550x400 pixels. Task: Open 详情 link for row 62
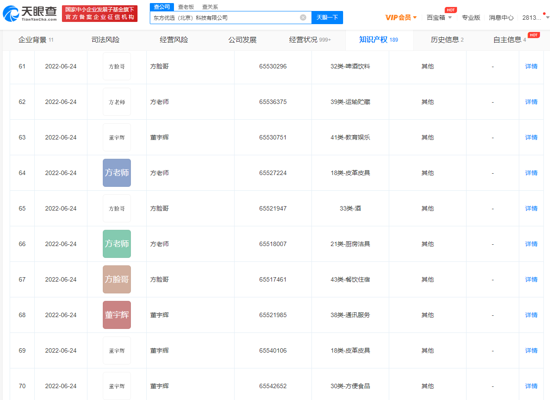click(531, 102)
